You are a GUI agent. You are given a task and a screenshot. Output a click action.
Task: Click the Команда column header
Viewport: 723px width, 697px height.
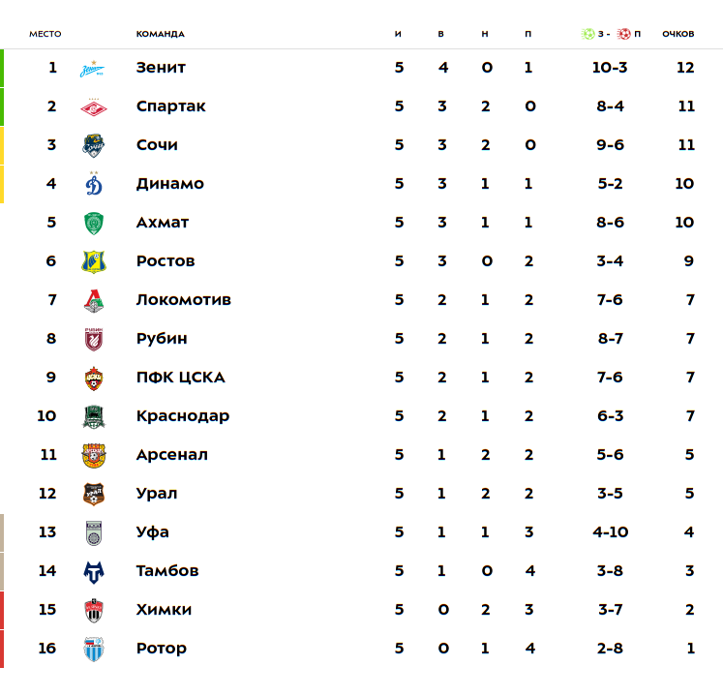click(160, 34)
